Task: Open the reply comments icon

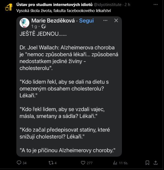Action: click(19, 163)
